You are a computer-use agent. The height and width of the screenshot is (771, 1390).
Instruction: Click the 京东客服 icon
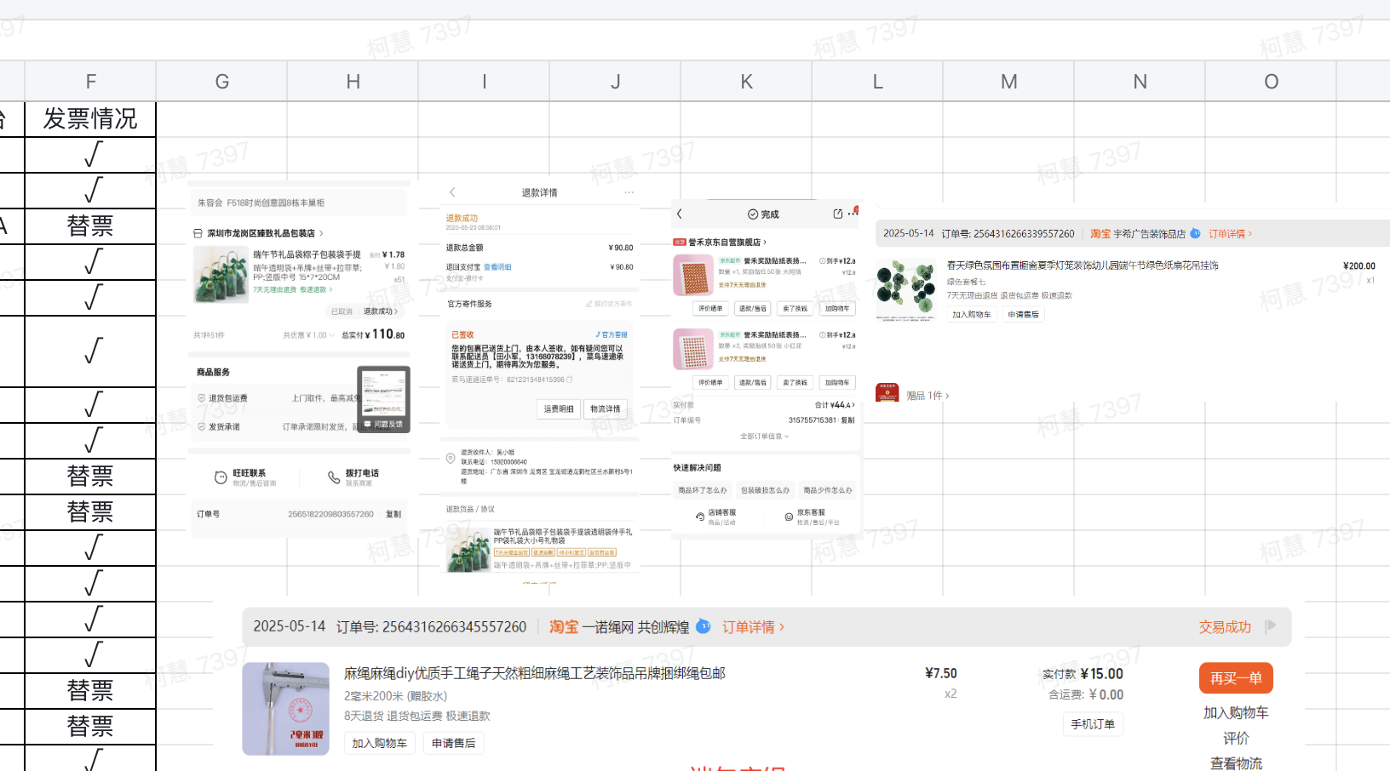pyautogui.click(x=789, y=517)
